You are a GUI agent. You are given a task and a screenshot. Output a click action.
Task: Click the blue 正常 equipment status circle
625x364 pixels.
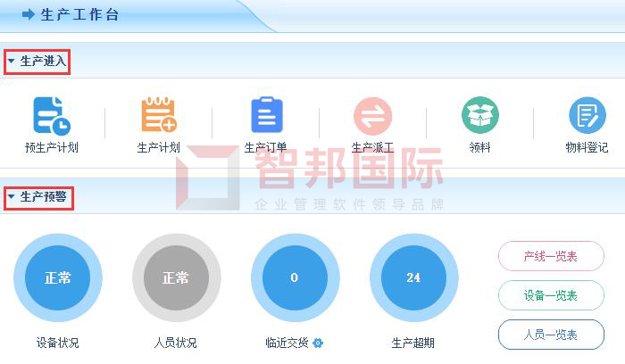pos(58,277)
